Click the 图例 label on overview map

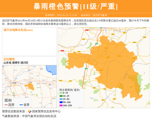click(x=8, y=100)
